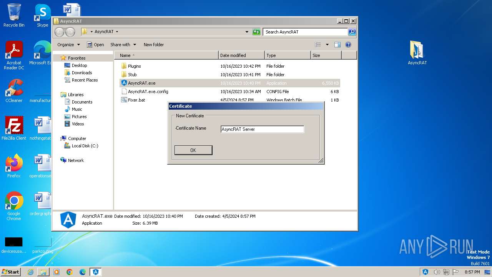The image size is (492, 277).
Task: Switch to AsyncRAT taskbar button
Action: point(96,272)
